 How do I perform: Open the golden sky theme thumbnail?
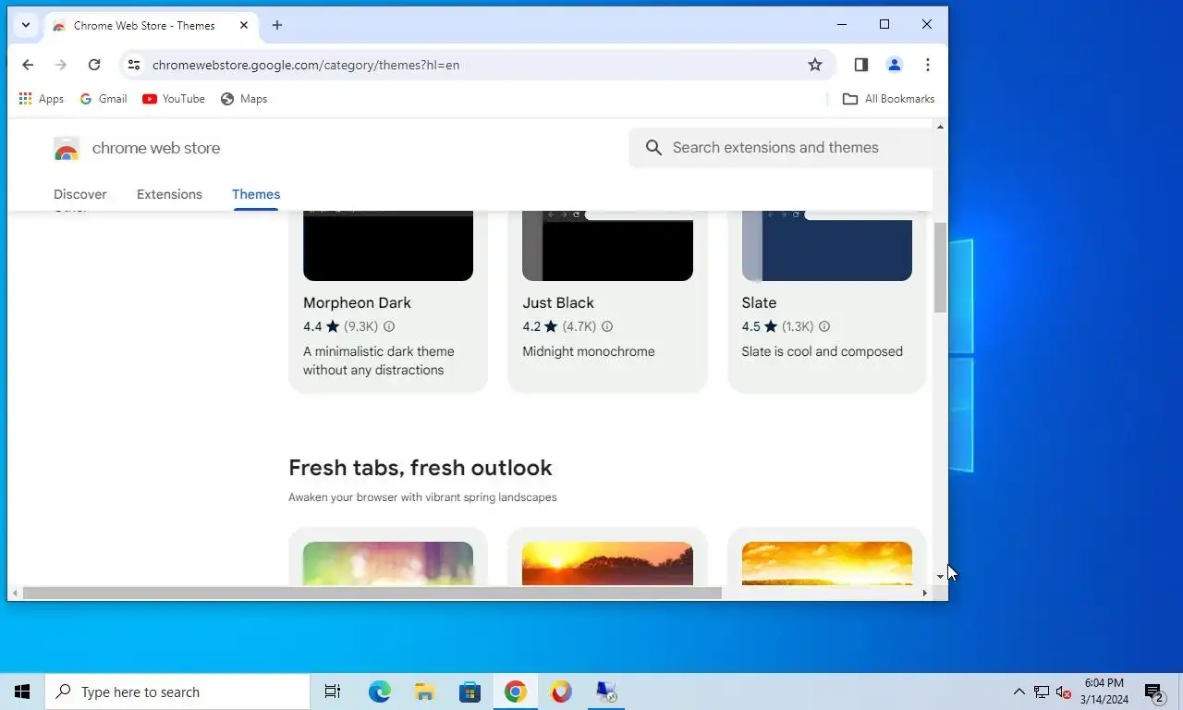coord(827,563)
